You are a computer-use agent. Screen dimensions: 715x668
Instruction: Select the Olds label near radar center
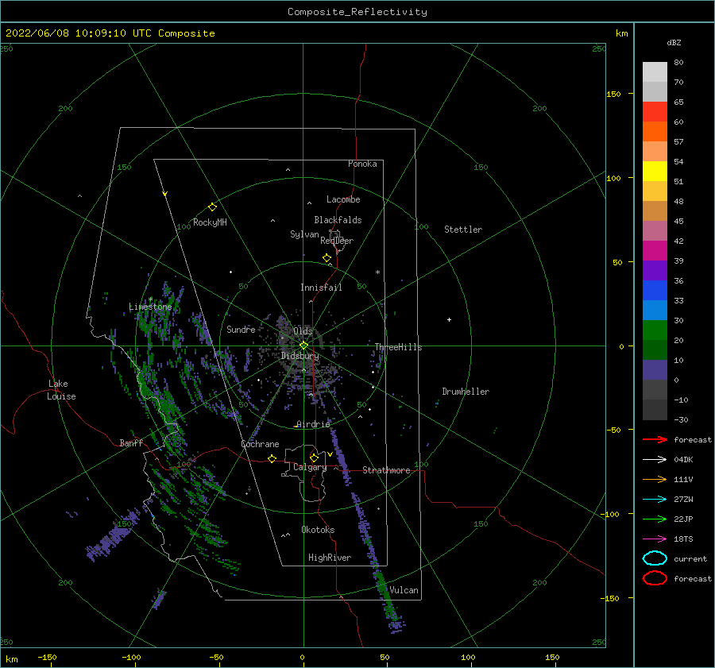pyautogui.click(x=303, y=331)
